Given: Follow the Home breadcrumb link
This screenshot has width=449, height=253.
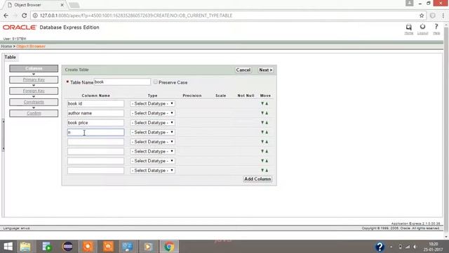Looking at the screenshot, I should click(6, 46).
